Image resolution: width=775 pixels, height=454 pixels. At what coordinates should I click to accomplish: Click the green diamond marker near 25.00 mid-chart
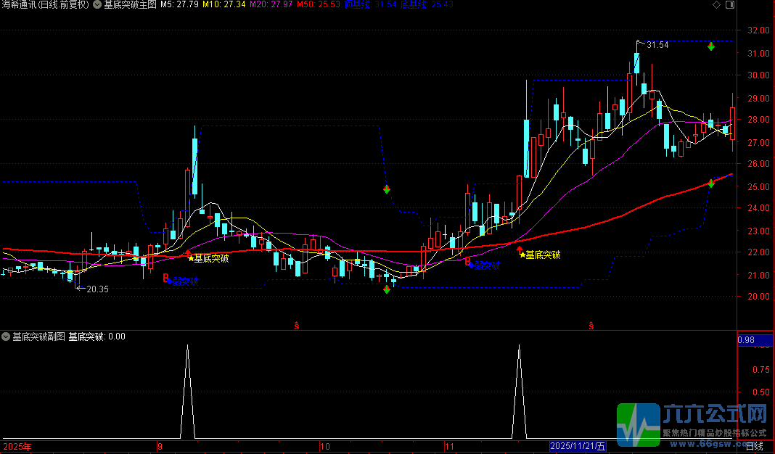click(387, 189)
